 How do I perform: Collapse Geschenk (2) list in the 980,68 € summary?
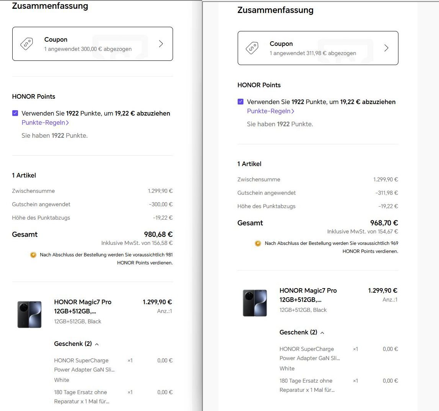pyautogui.click(x=97, y=344)
